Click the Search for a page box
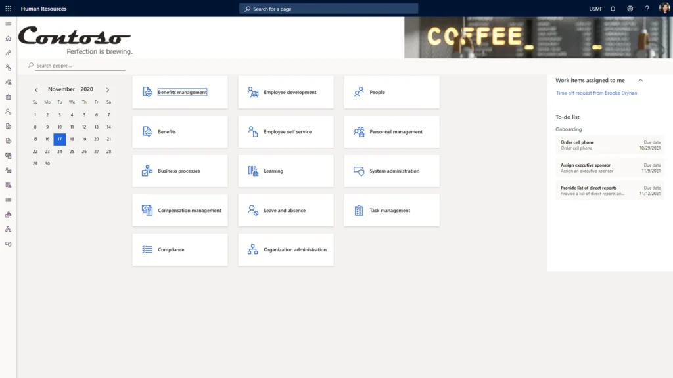Screen dimensions: 673x378 (x=329, y=9)
